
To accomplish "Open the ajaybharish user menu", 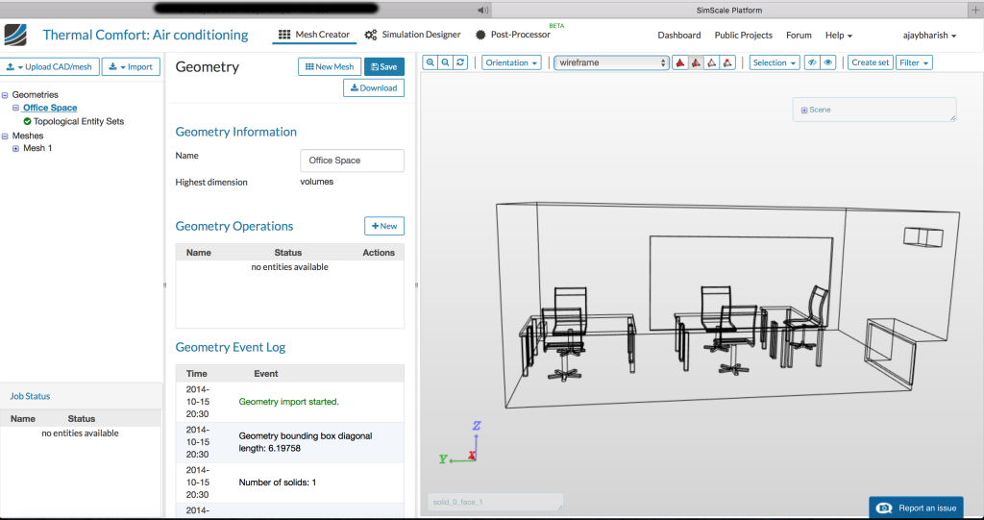I will pyautogui.click(x=929, y=36).
